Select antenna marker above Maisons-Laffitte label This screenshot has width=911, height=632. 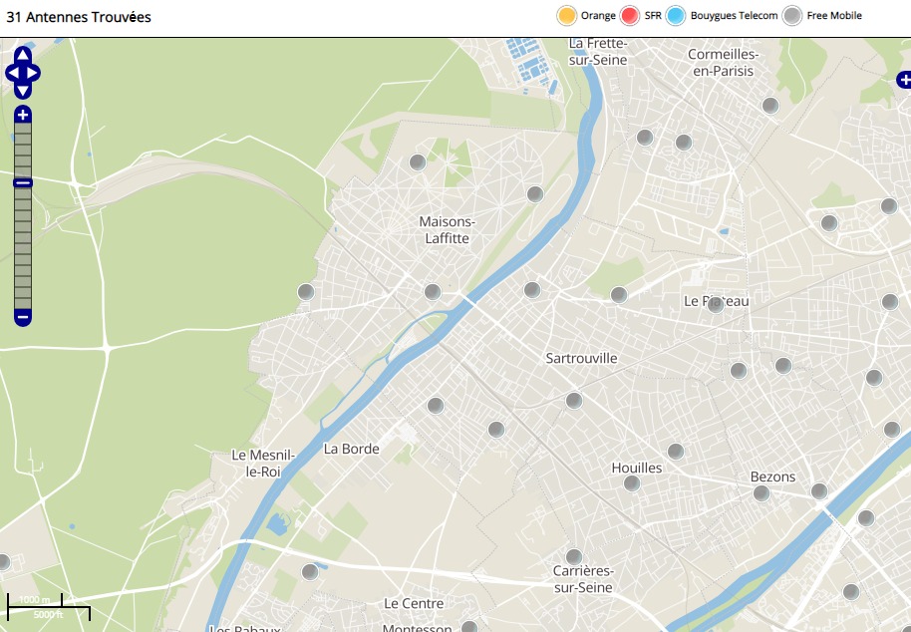coord(418,162)
